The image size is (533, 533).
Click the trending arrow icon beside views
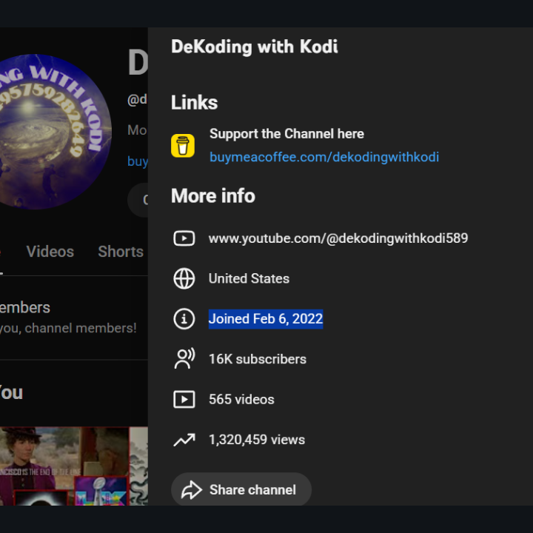coord(184,440)
